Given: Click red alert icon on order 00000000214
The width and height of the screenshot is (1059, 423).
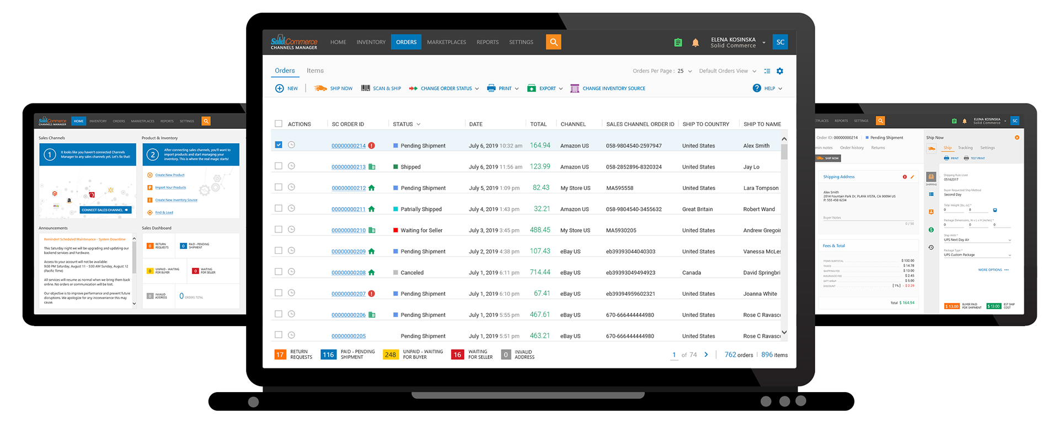Looking at the screenshot, I should point(372,145).
